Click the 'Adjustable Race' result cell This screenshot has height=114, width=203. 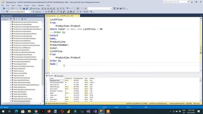point(57,80)
